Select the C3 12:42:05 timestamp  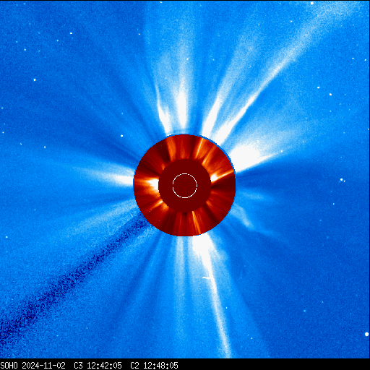(x=98, y=366)
